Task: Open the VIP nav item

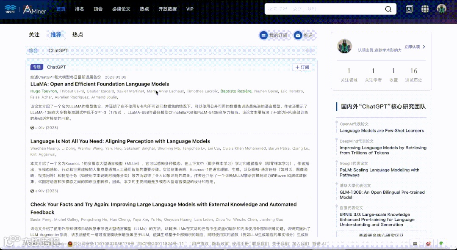Action: click(190, 9)
